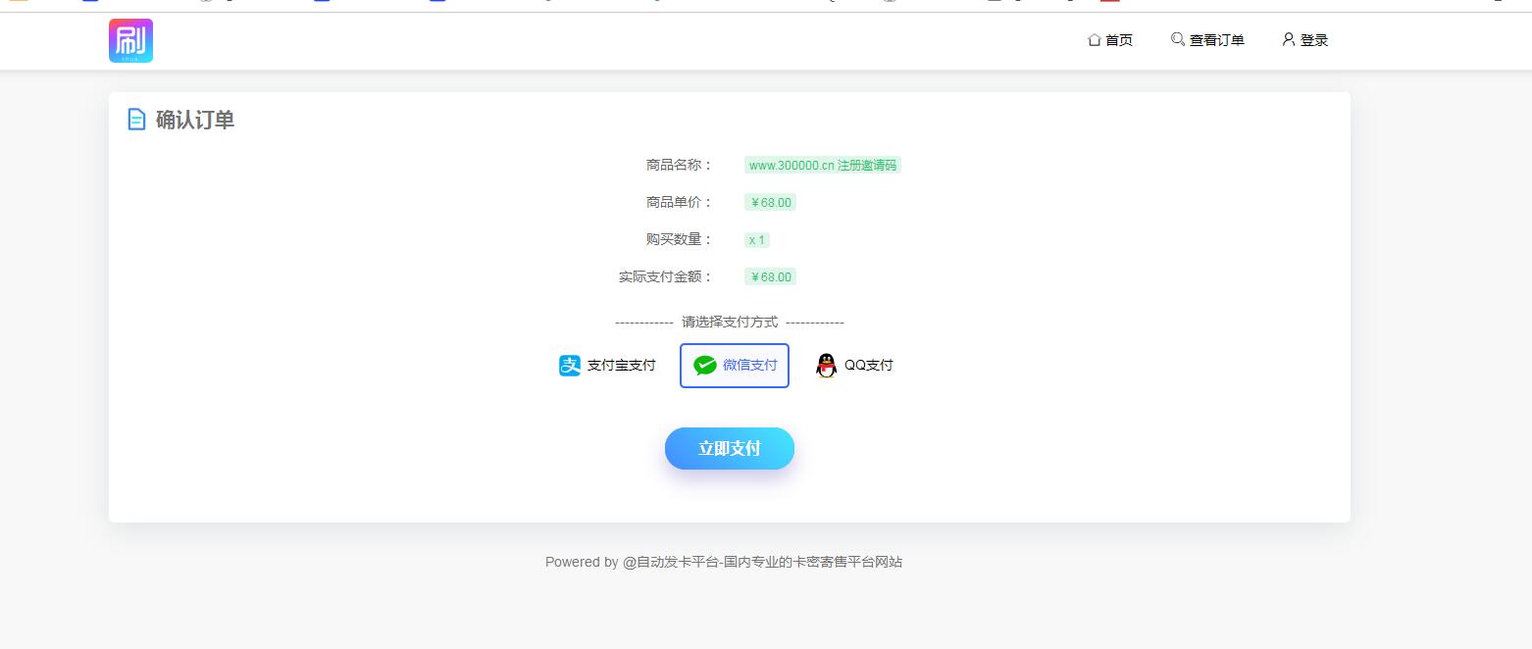Click the blue Alipay logo icon
Viewport: 1532px width, 649px height.
[570, 366]
